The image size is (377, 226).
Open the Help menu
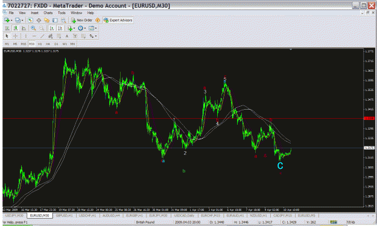click(90, 13)
